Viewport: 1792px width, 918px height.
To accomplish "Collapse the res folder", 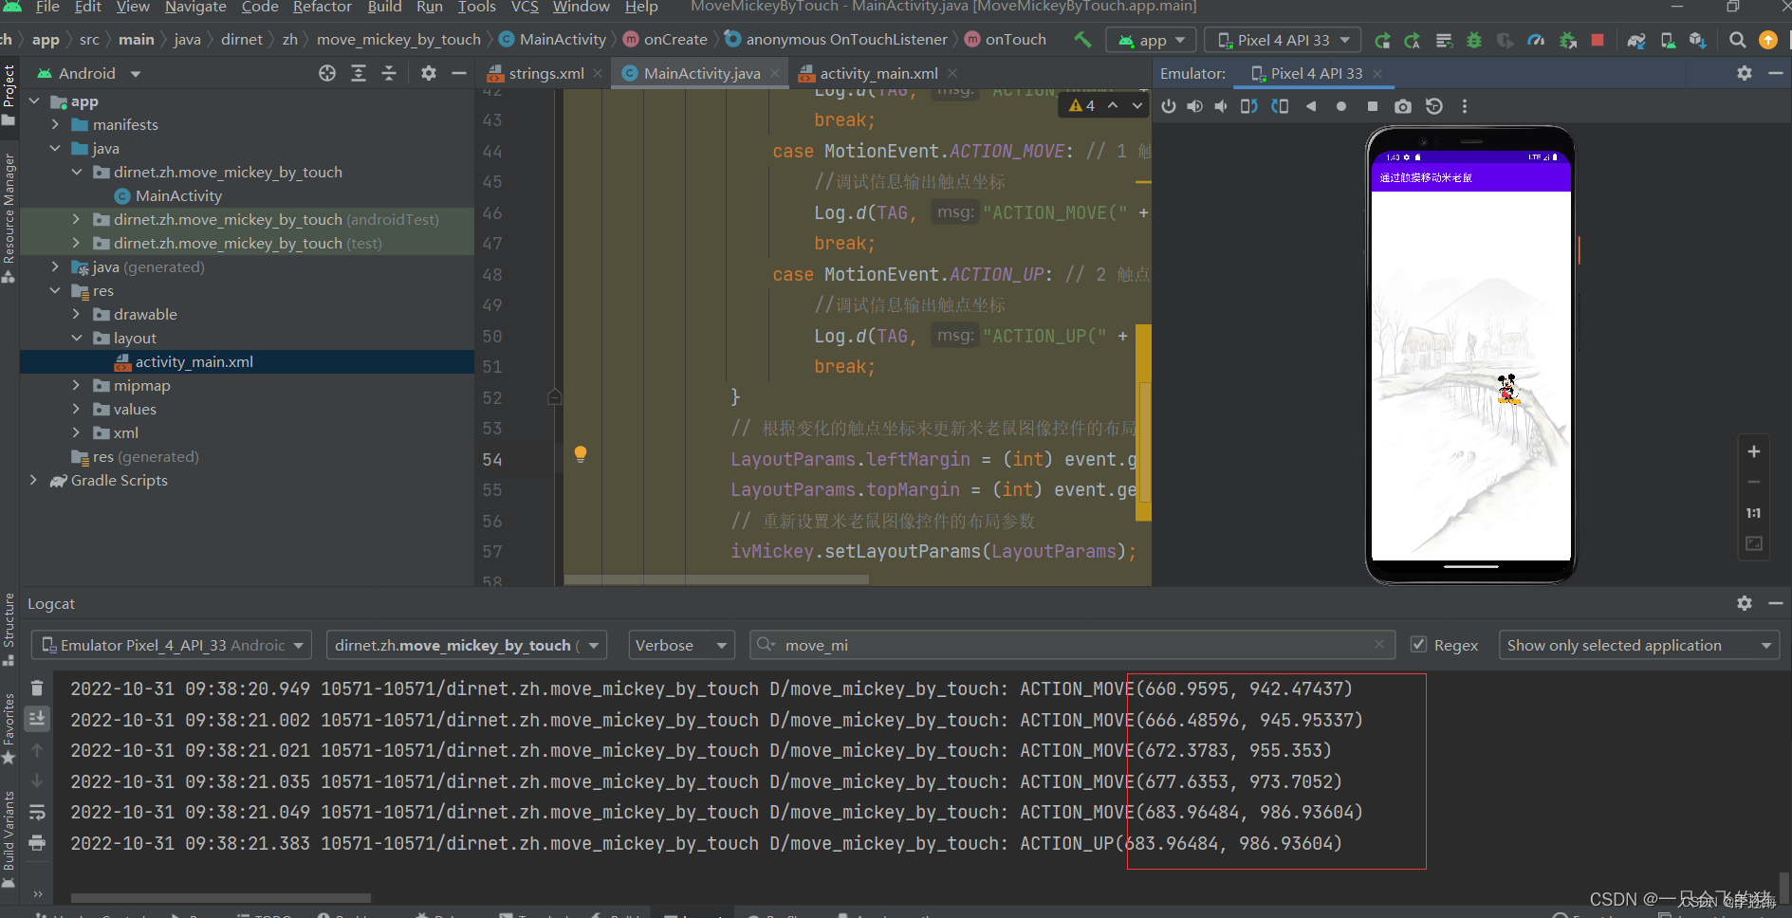I will pos(55,290).
